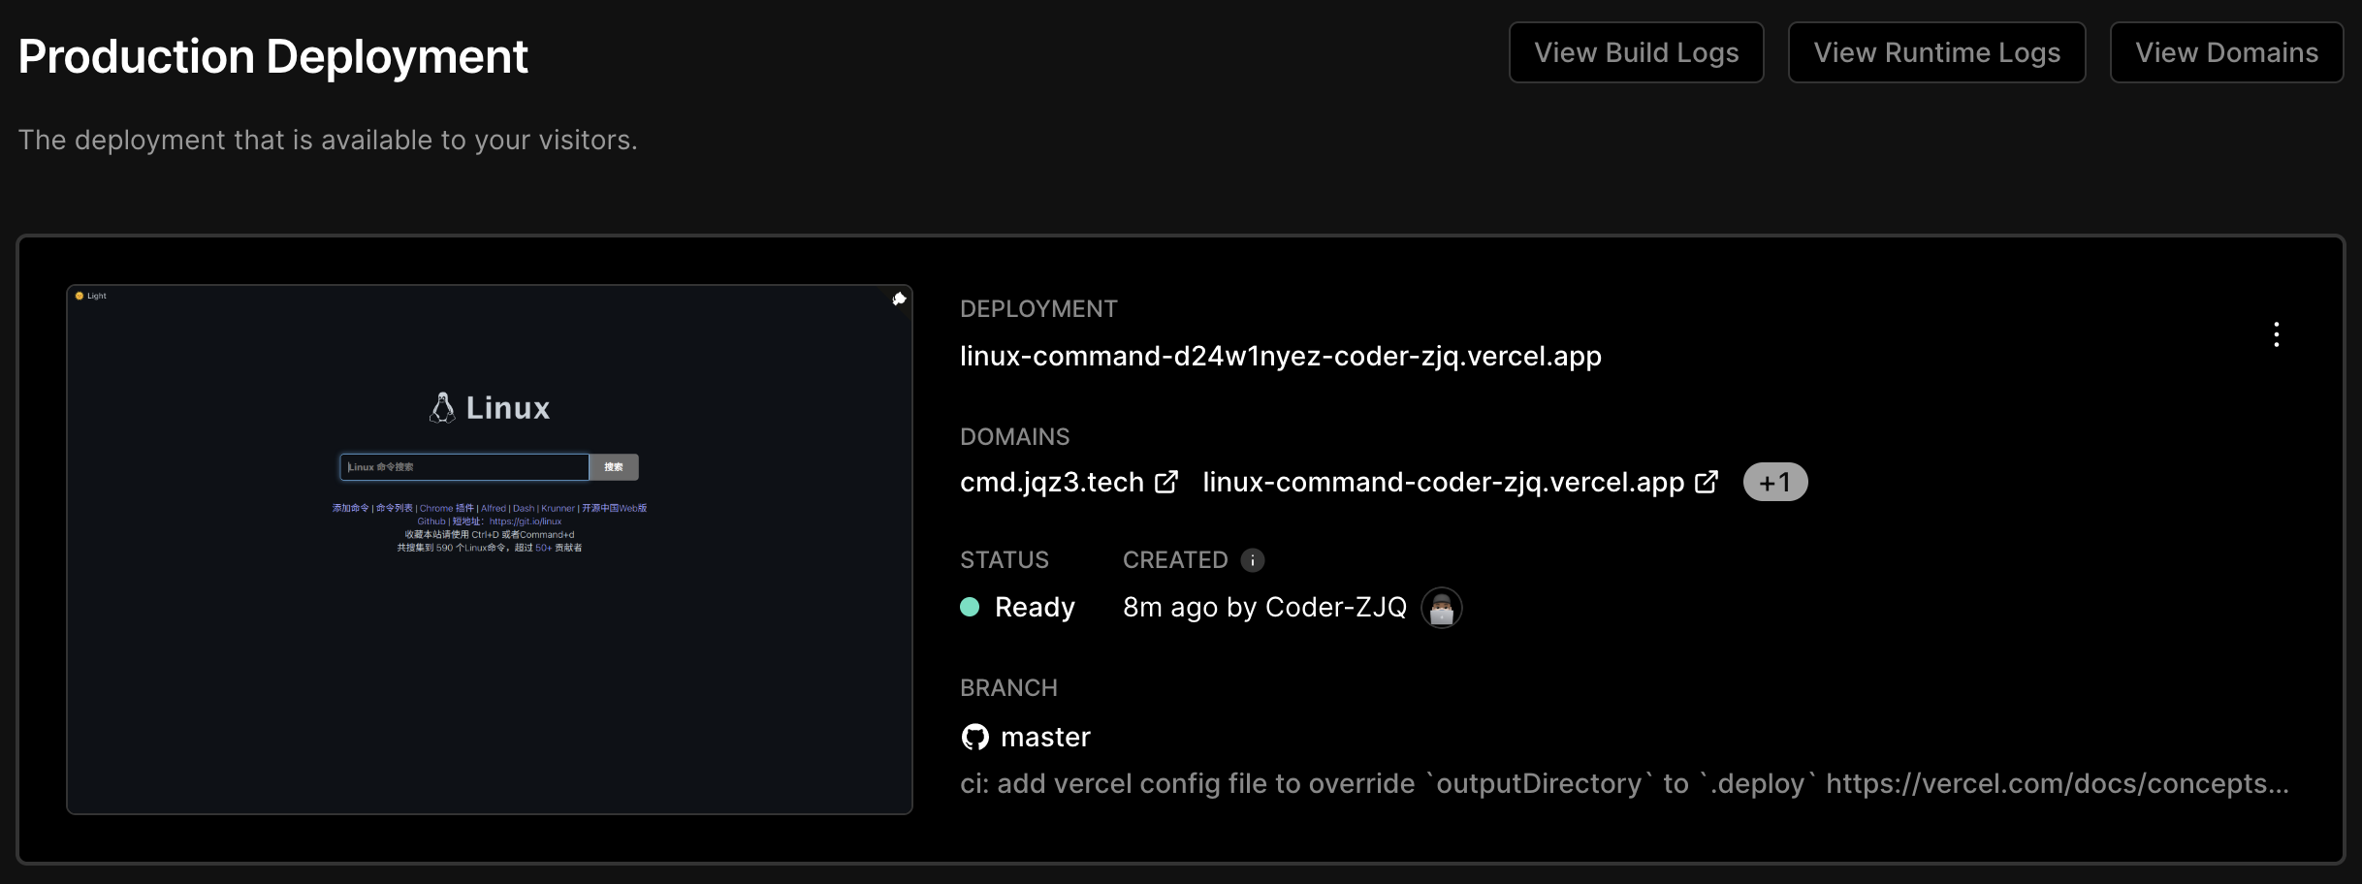
Task: Click the external link icon after linux-command-coder-zjq.vercel.app
Action: tap(1707, 482)
